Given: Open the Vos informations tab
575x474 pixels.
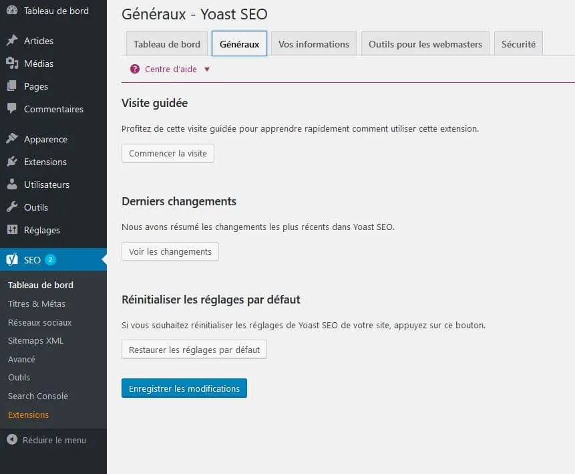Looking at the screenshot, I should pos(314,44).
